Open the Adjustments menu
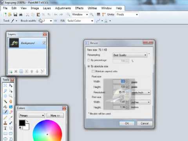Image resolution: width=188 pixels, height=141 pixels. coord(63,8)
